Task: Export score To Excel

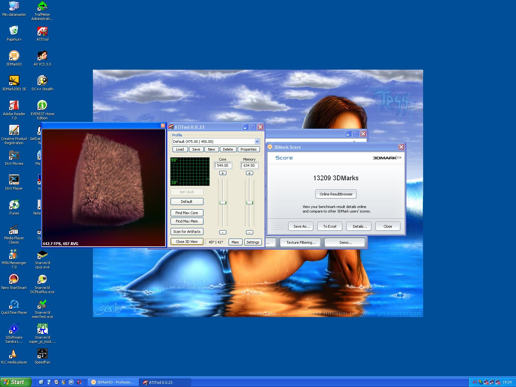Action: point(330,226)
